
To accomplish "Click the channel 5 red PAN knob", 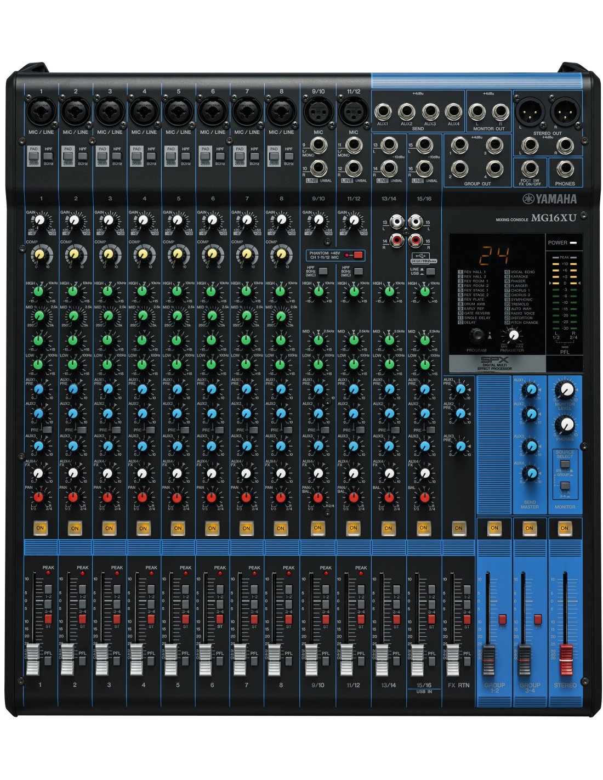I will click(177, 497).
